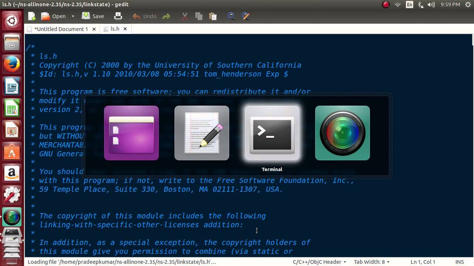Cut the selected text

point(185,16)
